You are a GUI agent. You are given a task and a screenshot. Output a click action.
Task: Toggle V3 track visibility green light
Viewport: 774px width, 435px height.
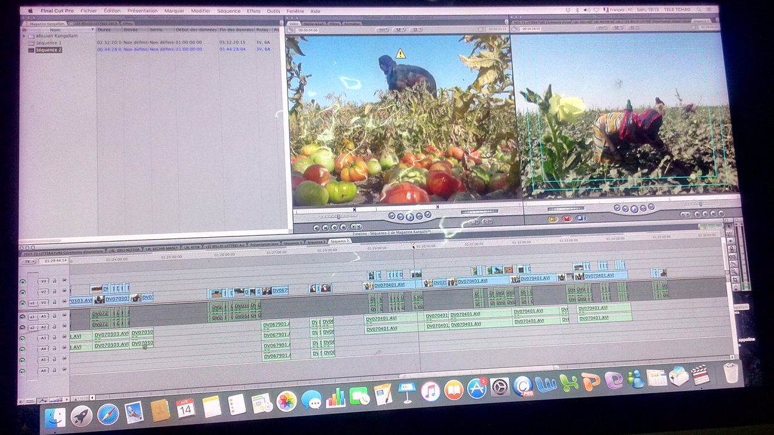23,282
